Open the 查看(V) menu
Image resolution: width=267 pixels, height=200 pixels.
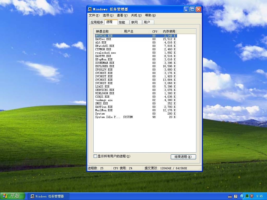point(122,15)
